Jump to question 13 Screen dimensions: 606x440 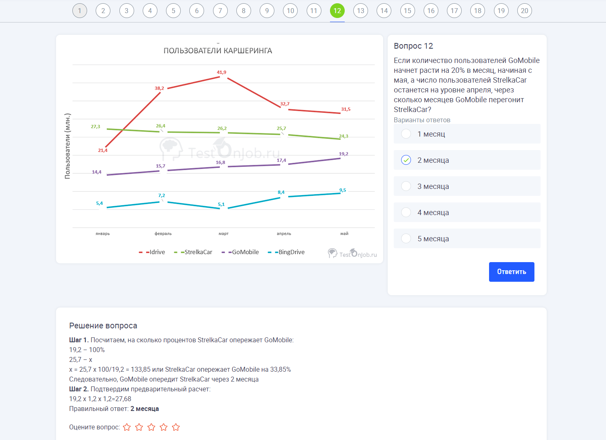tap(361, 11)
